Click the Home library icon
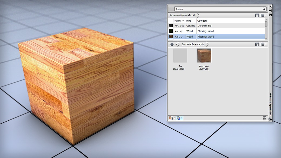This screenshot has height=158, width=281. [172, 44]
